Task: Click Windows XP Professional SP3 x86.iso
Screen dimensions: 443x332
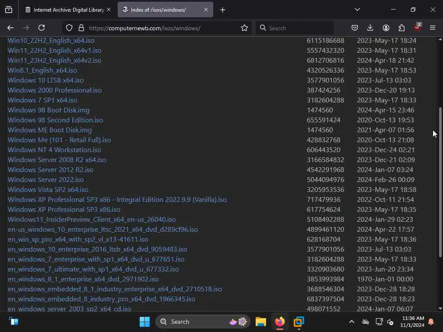Action: tap(64, 209)
